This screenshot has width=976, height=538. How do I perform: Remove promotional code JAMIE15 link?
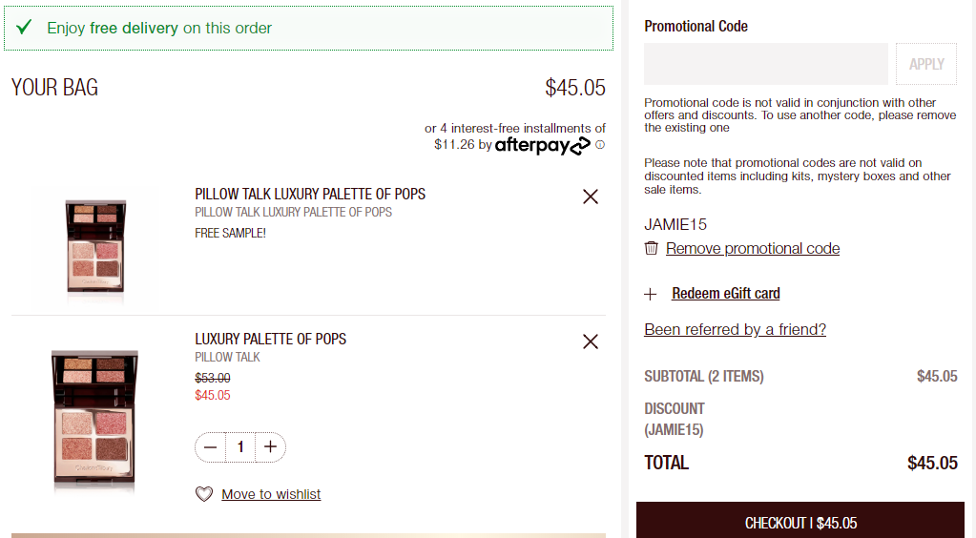tap(753, 248)
